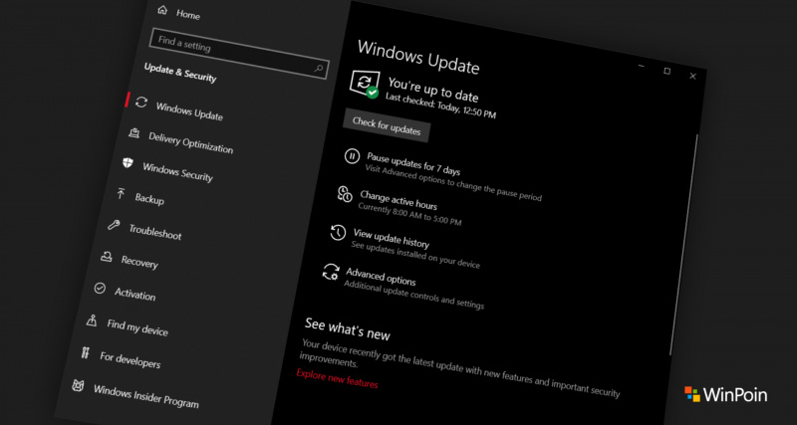Viewport: 797px width, 425px height.
Task: Click the pause circle icon for updates
Action: [352, 156]
